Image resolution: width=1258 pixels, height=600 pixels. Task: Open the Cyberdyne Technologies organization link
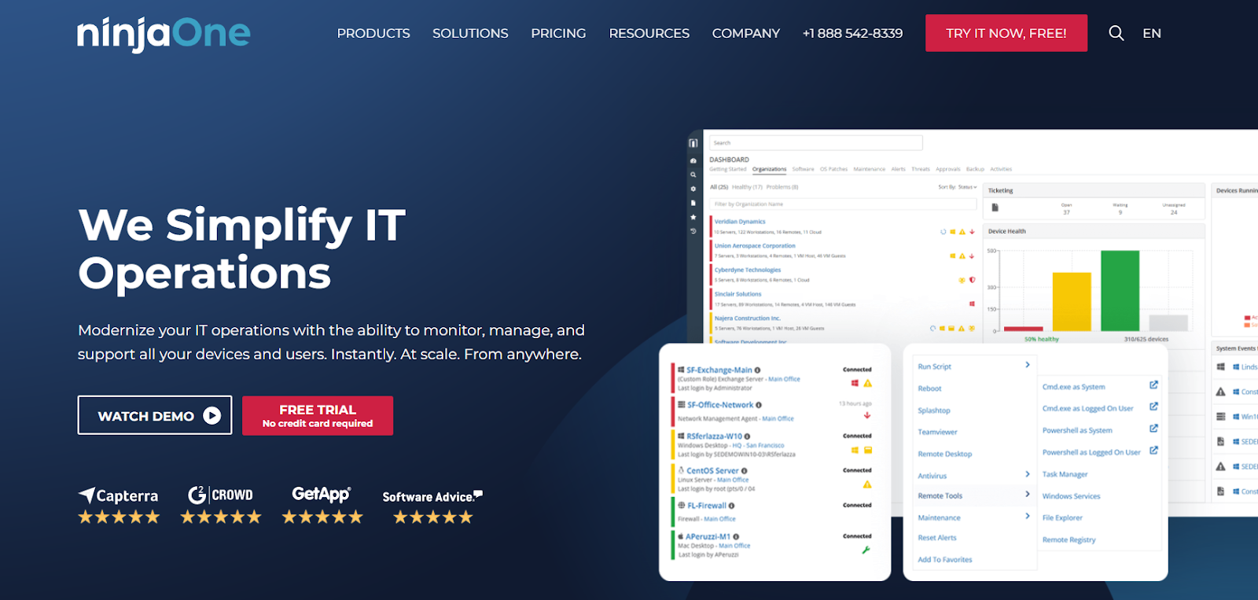click(x=748, y=270)
